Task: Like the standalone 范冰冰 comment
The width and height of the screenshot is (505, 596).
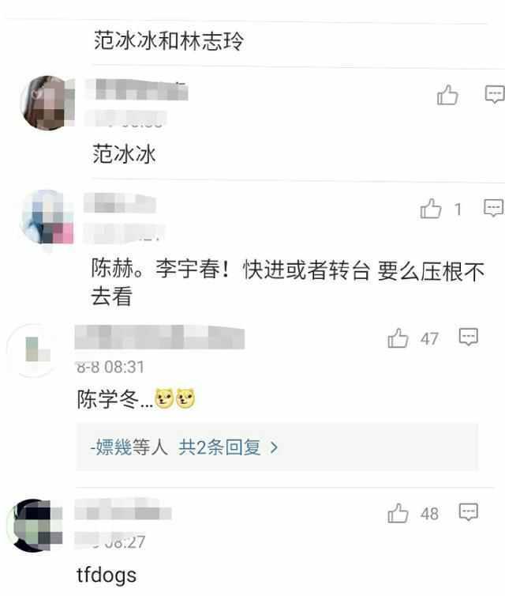Action: 447,95
